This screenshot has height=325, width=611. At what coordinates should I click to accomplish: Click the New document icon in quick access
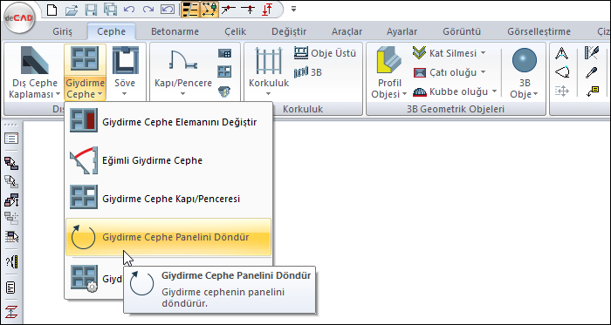tap(51, 10)
